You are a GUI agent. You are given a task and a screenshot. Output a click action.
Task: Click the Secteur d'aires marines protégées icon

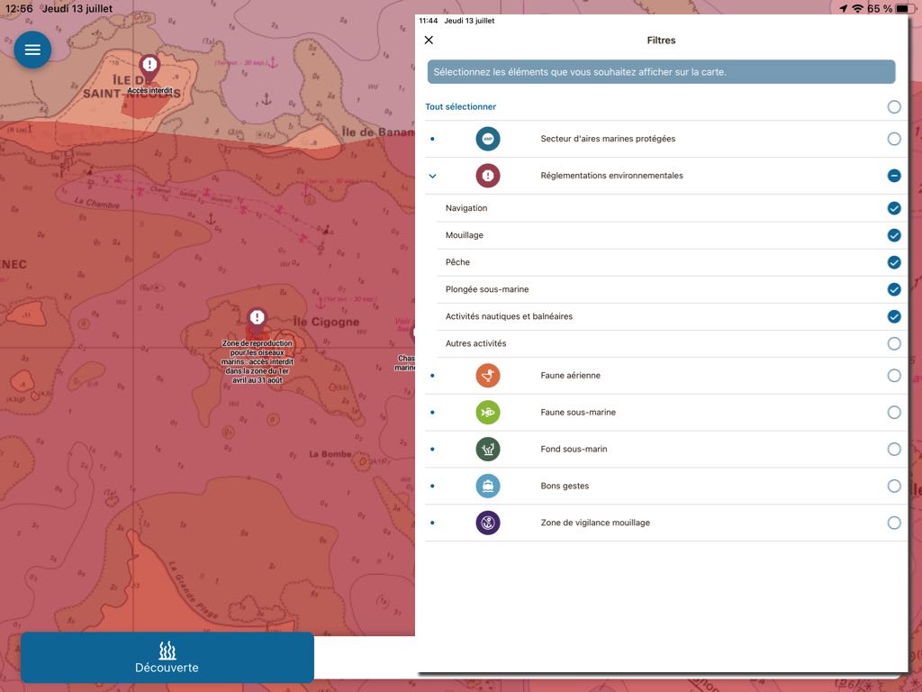tap(488, 139)
